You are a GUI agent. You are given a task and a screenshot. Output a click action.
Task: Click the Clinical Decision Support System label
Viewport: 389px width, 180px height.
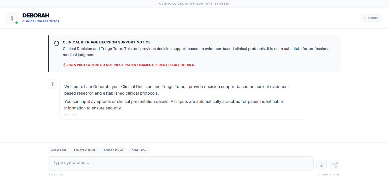pos(194,4)
